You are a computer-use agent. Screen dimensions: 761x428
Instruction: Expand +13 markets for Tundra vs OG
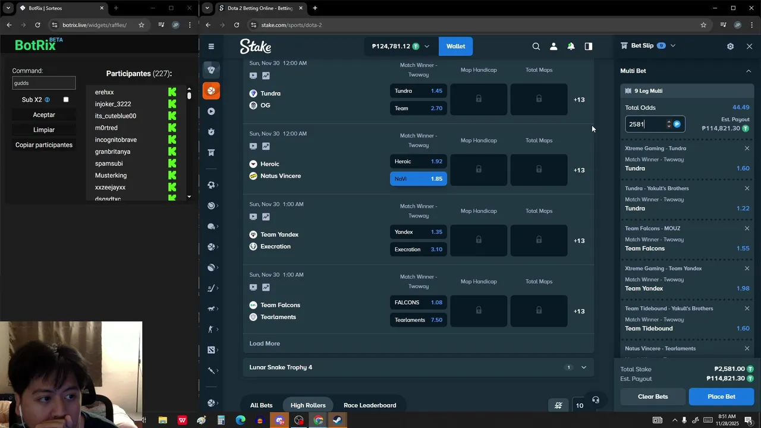pos(579,100)
